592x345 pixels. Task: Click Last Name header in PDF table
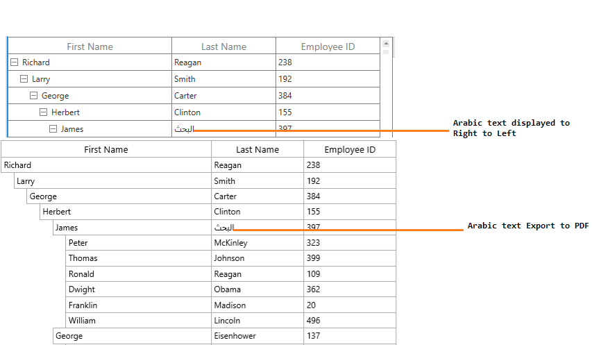(x=257, y=149)
